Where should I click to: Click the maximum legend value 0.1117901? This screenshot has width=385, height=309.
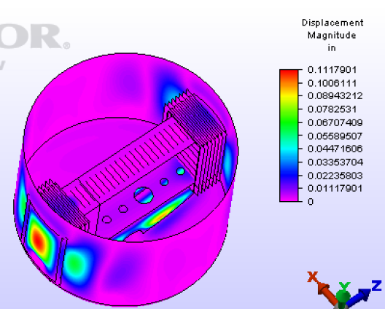(x=332, y=70)
